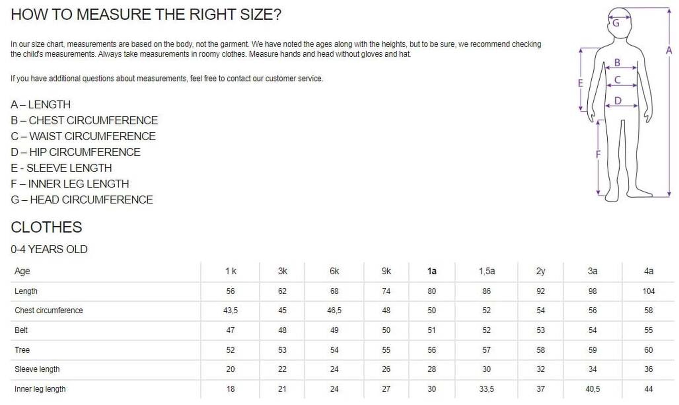Click the B chest marker on the figure
Image resolution: width=679 pixels, height=405 pixels.
click(x=617, y=62)
